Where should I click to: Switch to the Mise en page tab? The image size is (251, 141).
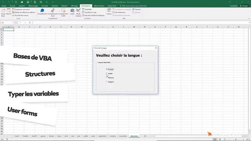33,6
